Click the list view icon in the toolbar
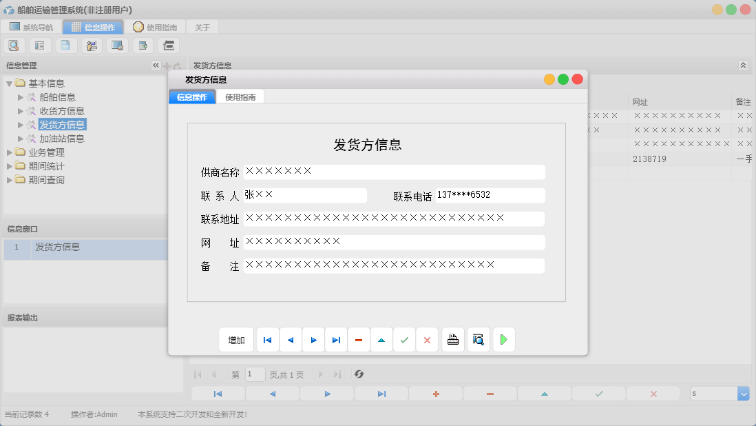 coord(39,45)
